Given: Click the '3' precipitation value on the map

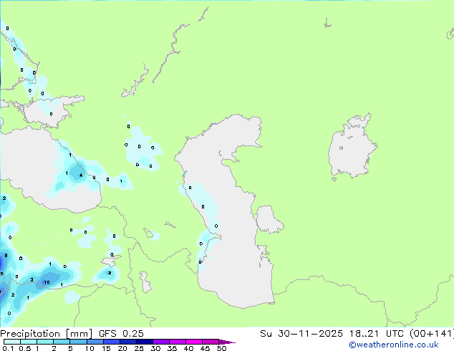Looking at the screenshot, I should [32, 280].
